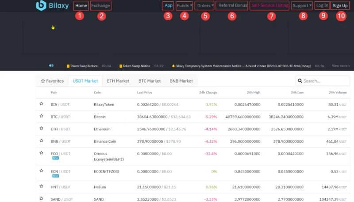Image resolution: width=354 pixels, height=202 pixels.
Task: Open the BIA / USDT pair
Action: (60, 105)
